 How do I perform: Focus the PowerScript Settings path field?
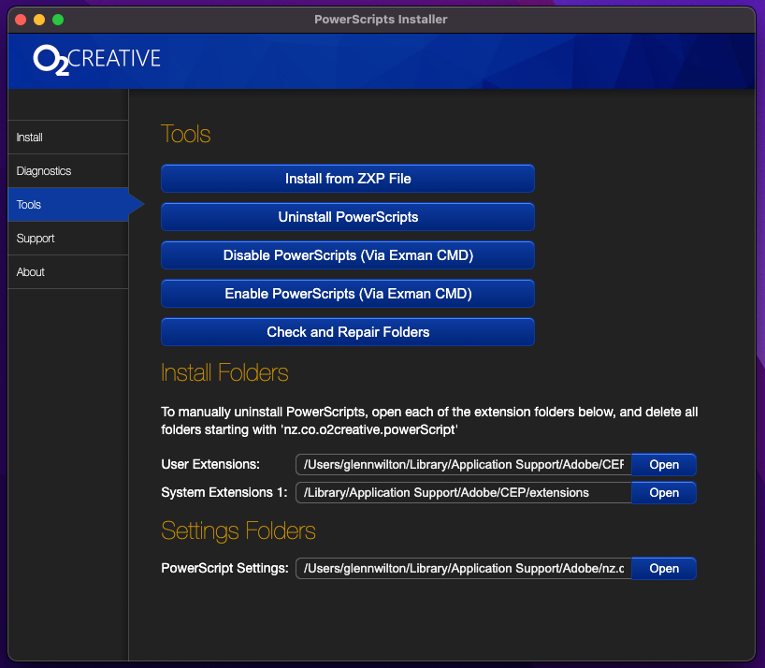coord(464,569)
